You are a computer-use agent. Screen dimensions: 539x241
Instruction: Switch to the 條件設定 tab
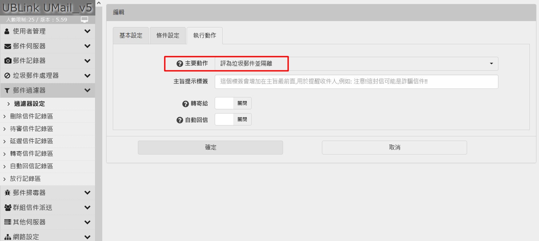tap(168, 36)
